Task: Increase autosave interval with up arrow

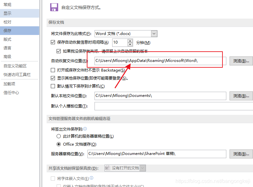Action: click(x=130, y=41)
